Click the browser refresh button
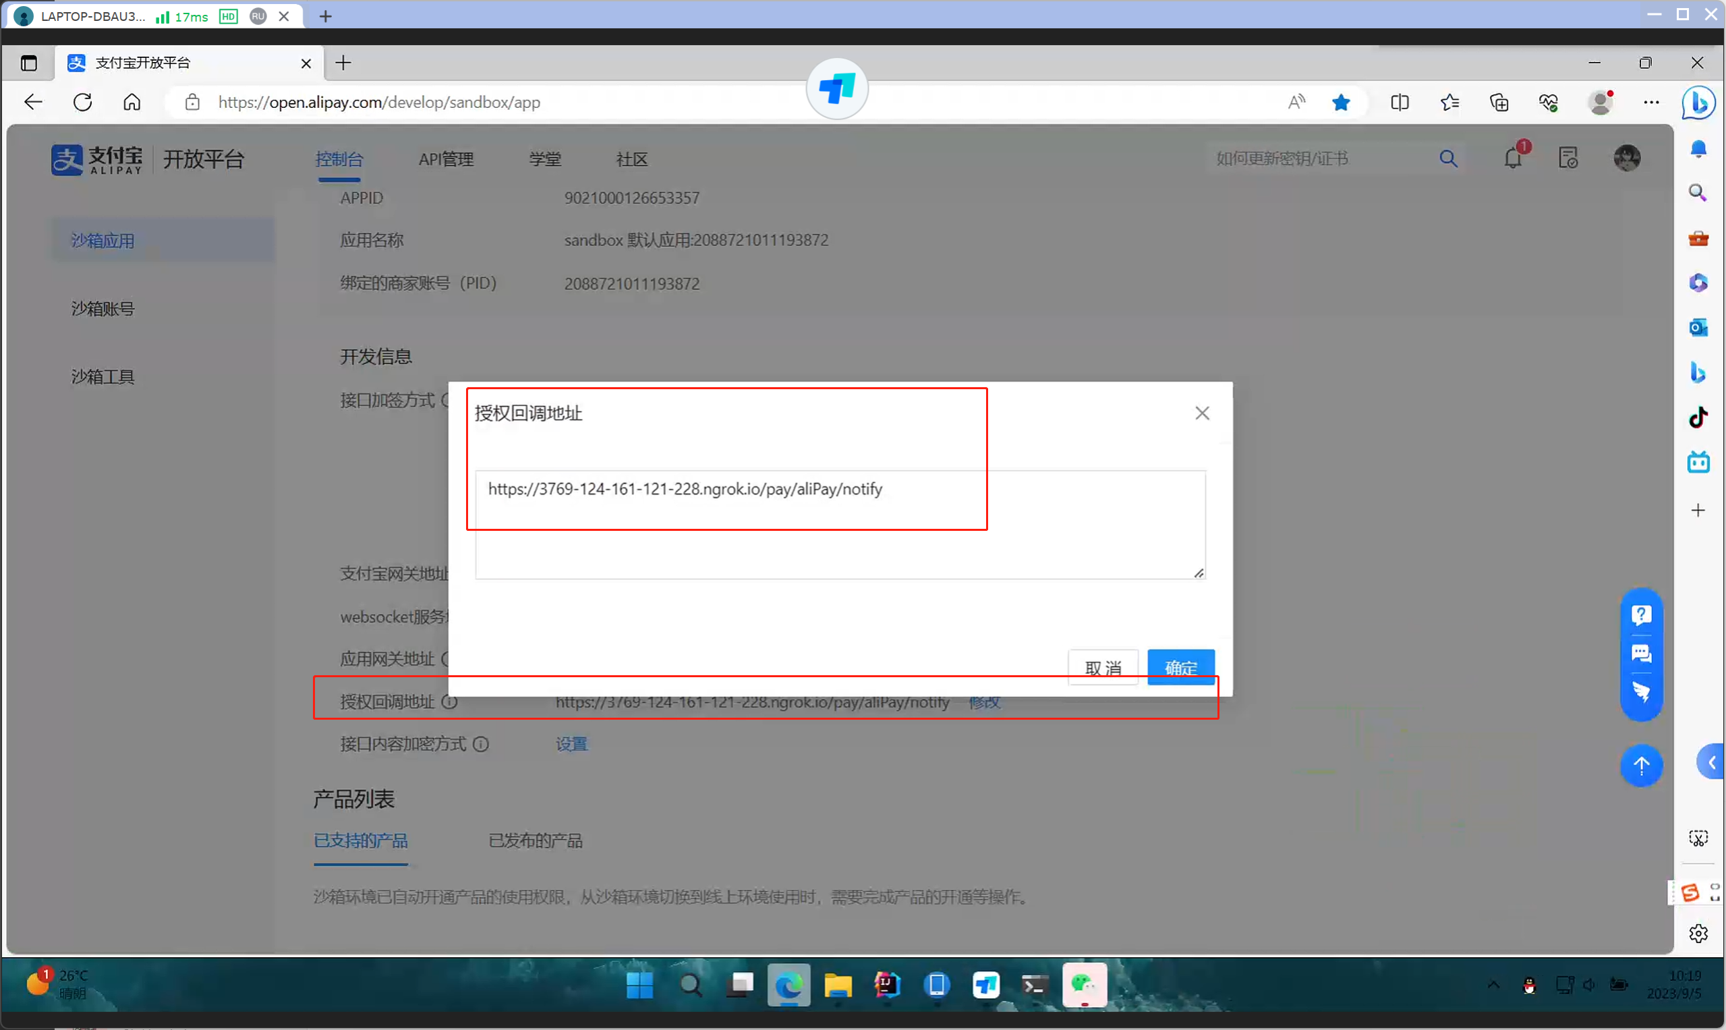The width and height of the screenshot is (1726, 1030). pos(82,103)
